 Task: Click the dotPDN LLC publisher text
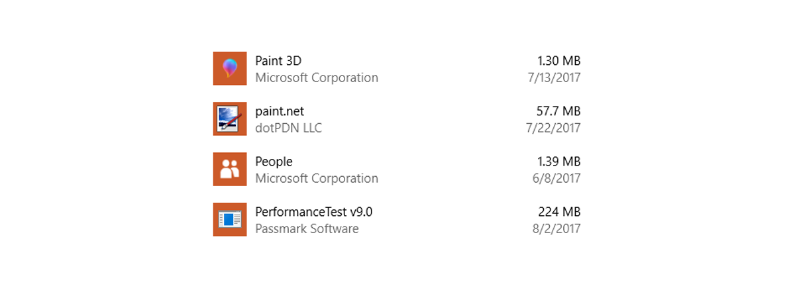(x=288, y=128)
